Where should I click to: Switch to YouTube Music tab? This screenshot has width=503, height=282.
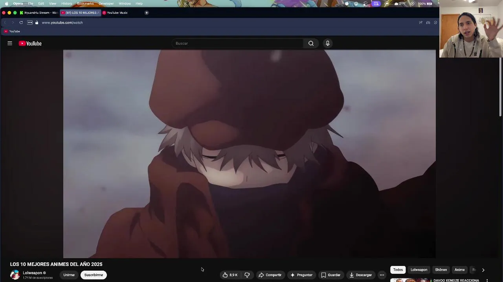click(x=115, y=13)
